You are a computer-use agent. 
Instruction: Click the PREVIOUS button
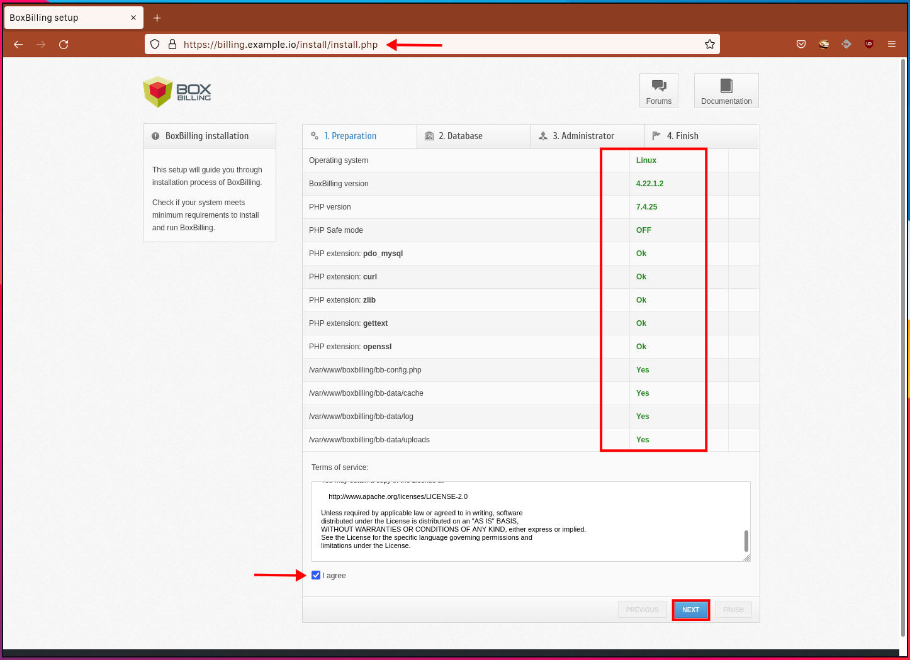click(x=642, y=610)
